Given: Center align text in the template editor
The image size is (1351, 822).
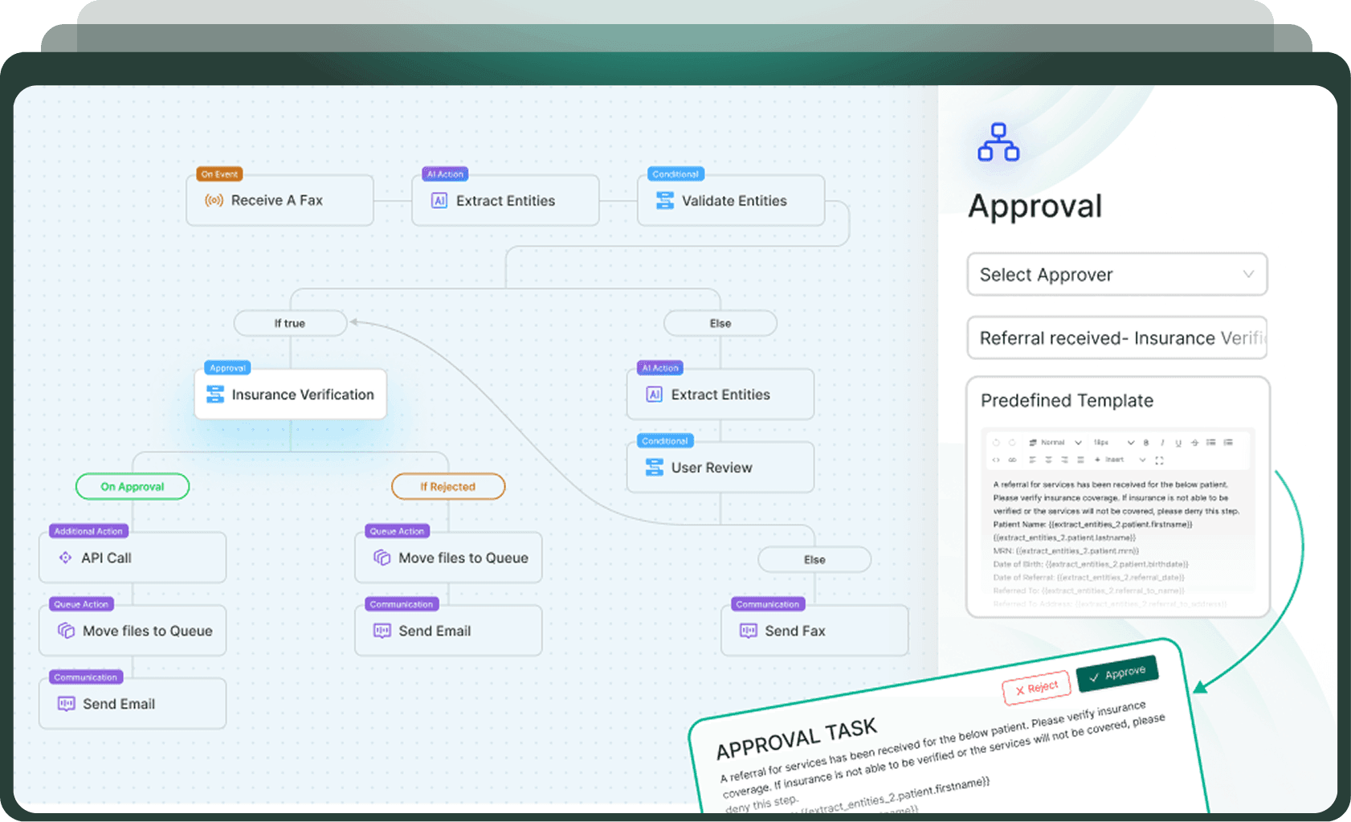Looking at the screenshot, I should [1048, 460].
